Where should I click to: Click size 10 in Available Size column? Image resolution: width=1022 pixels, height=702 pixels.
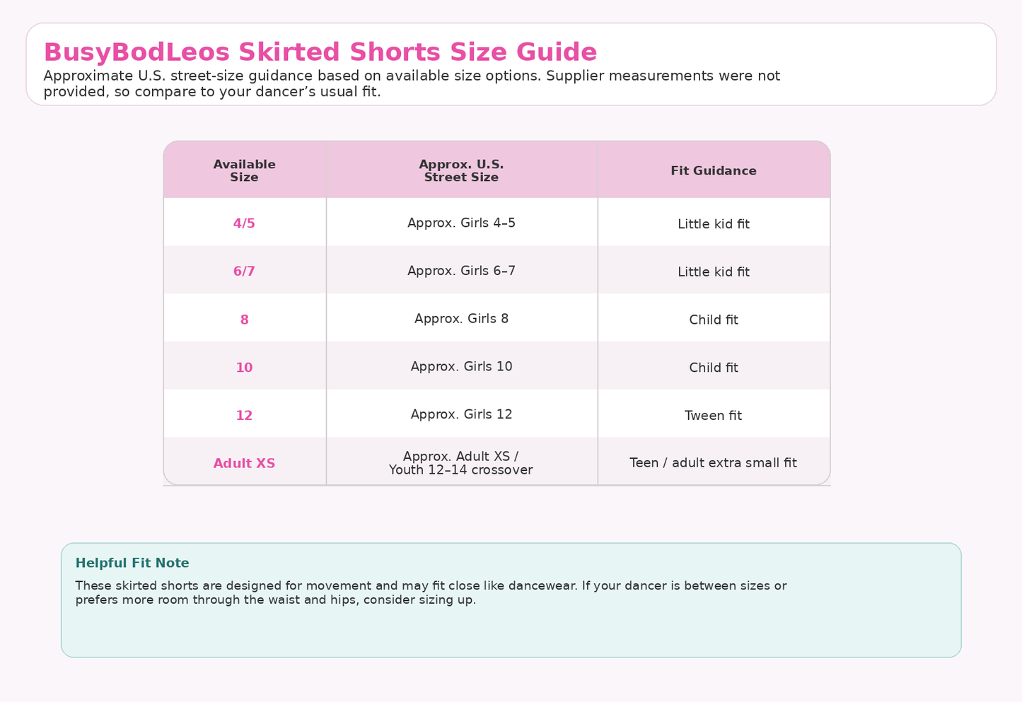point(244,368)
